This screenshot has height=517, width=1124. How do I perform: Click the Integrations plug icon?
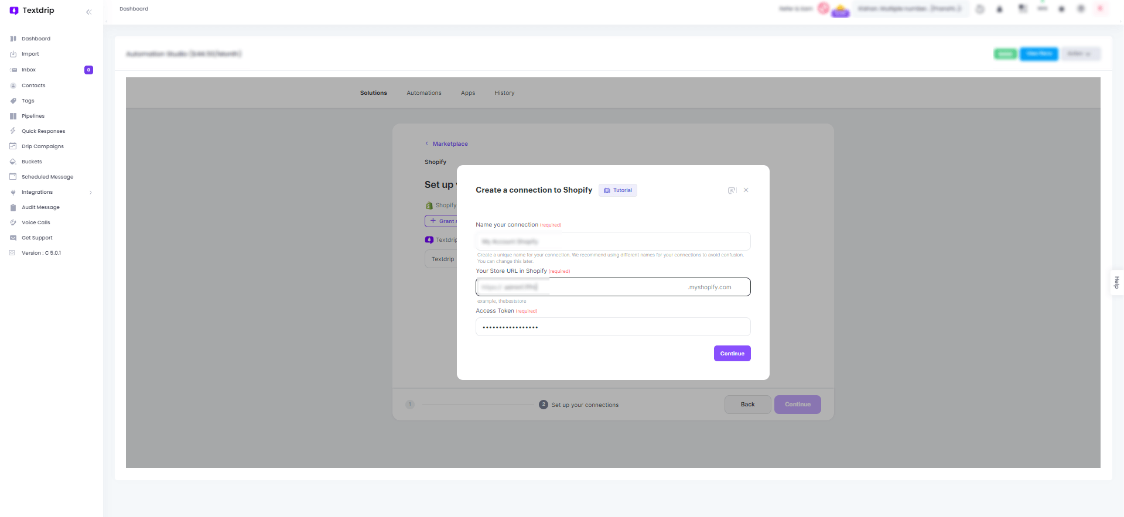point(13,192)
